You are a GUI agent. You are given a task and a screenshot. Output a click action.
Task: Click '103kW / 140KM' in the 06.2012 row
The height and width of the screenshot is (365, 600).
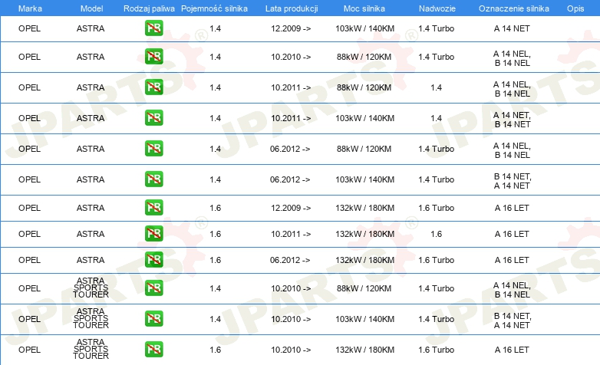[364, 179]
